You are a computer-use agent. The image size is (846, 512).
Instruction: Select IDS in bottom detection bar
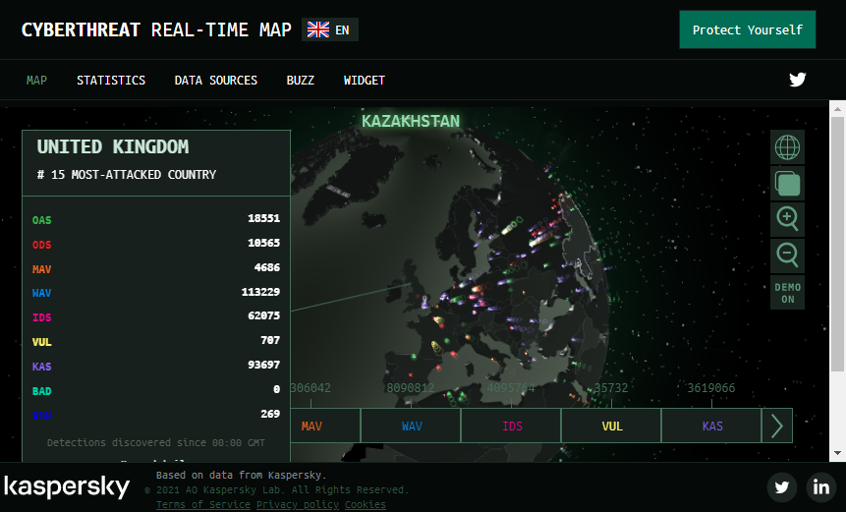point(512,426)
